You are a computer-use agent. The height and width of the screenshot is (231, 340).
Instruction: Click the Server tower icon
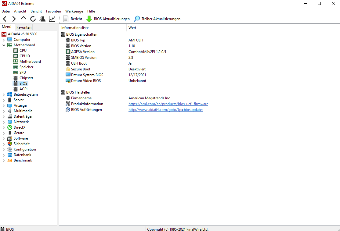(10, 100)
